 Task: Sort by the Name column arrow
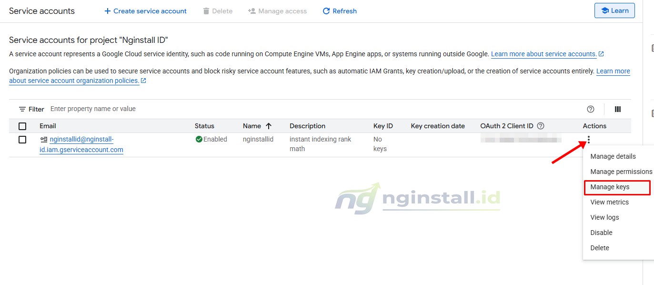[x=269, y=126]
